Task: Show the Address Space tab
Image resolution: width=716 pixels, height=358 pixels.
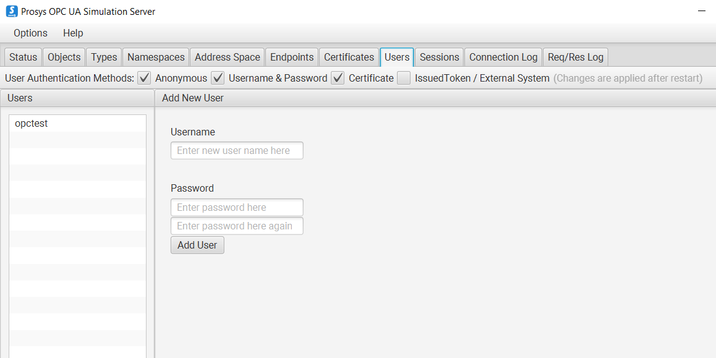Action: (228, 57)
